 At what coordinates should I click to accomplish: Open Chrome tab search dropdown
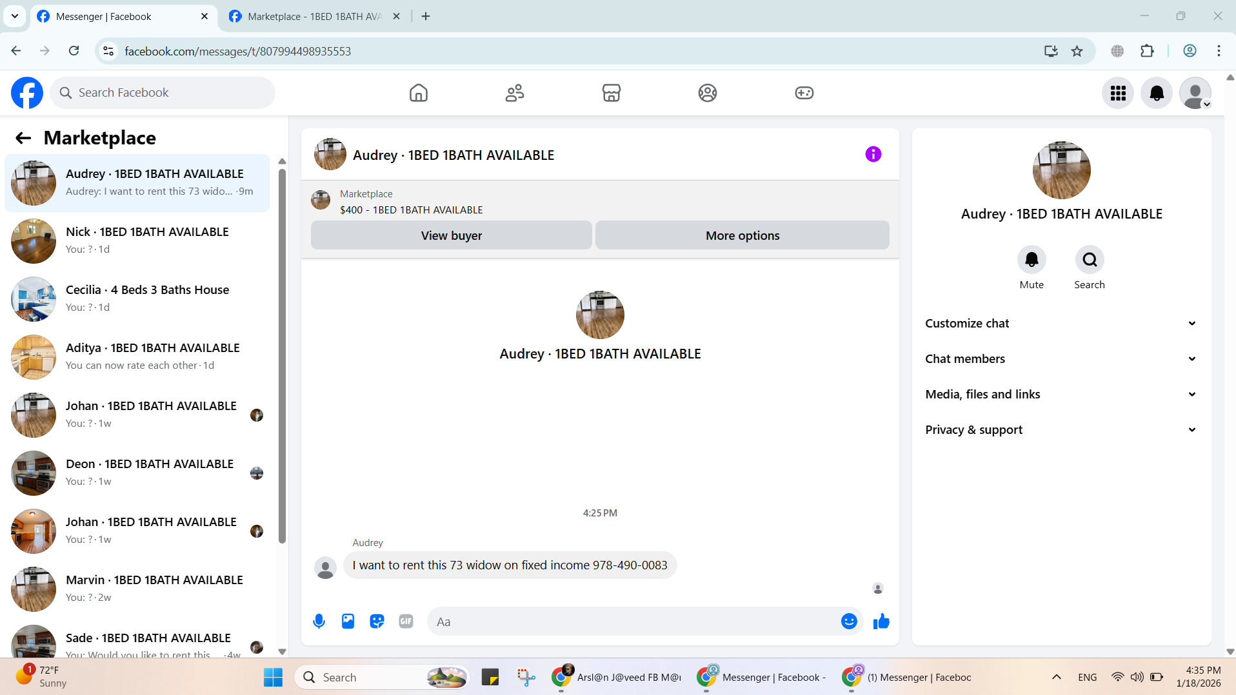(x=15, y=16)
